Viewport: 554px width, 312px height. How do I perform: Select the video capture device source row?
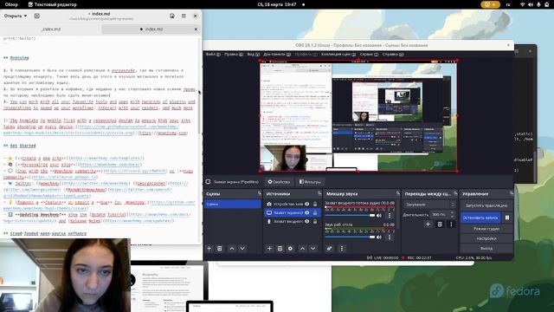coord(293,204)
